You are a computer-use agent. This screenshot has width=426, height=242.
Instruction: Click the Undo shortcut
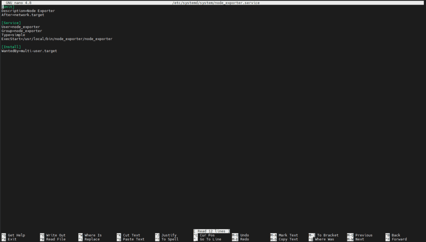tap(243, 235)
